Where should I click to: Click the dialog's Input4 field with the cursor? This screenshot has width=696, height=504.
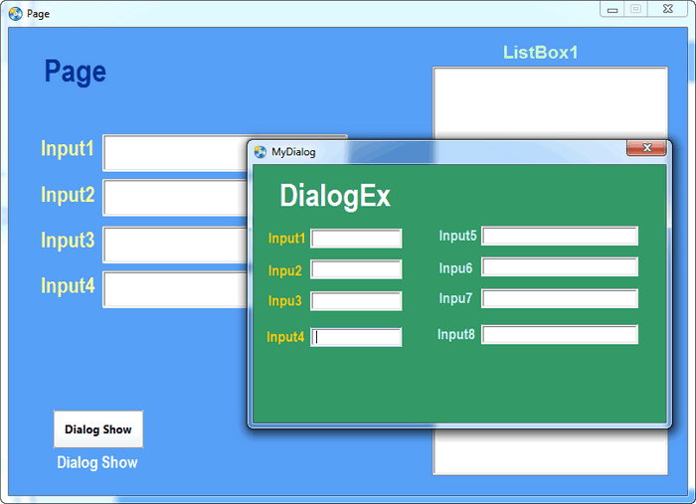click(x=356, y=337)
